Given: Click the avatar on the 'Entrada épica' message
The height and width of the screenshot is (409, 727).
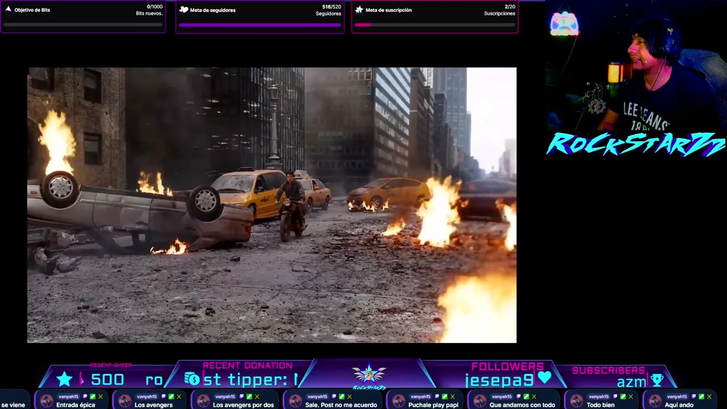Looking at the screenshot, I should tap(47, 401).
